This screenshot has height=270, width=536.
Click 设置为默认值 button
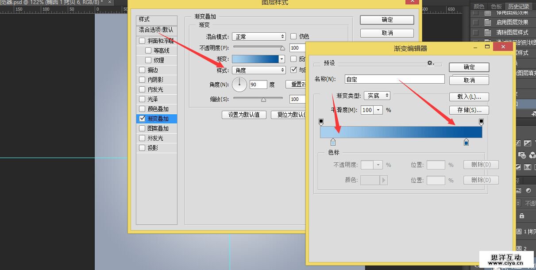[x=244, y=115]
